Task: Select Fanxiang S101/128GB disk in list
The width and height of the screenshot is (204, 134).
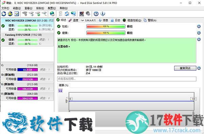Action: click(27, 39)
